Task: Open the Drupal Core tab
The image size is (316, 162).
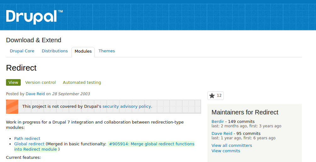Action: [x=22, y=51]
